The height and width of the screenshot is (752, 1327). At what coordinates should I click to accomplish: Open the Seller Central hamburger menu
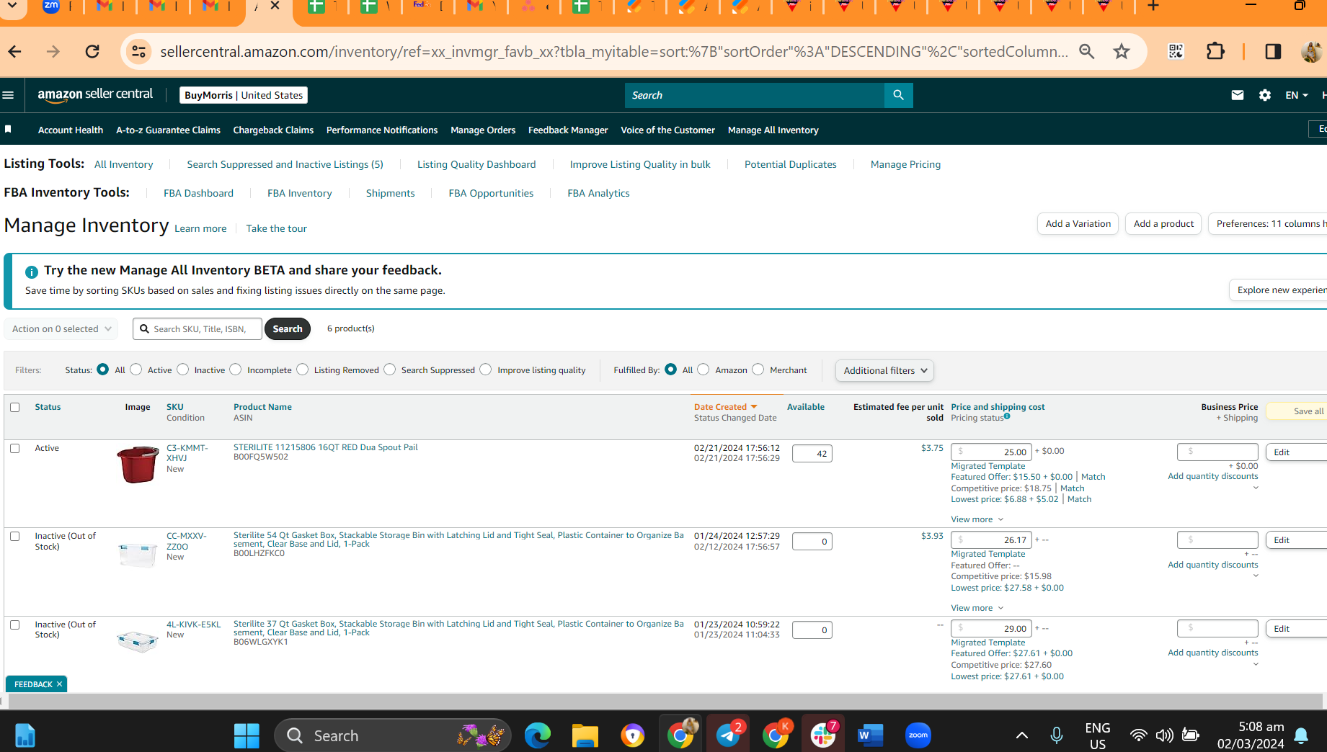9,95
